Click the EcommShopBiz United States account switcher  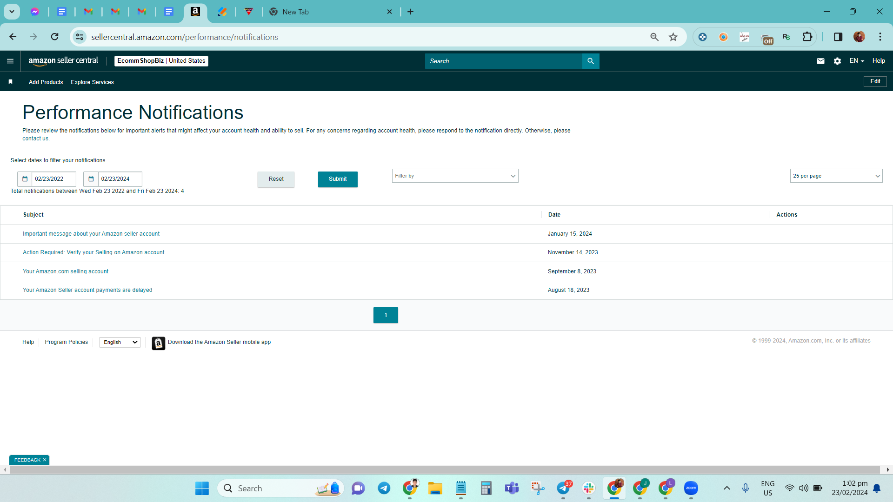tap(161, 61)
